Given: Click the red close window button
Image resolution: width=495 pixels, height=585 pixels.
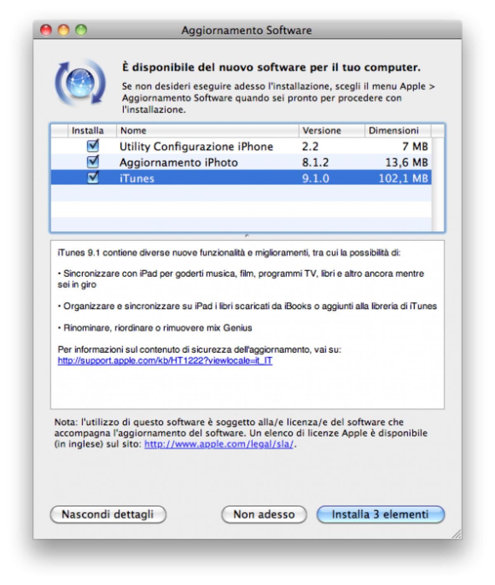Looking at the screenshot, I should click(x=47, y=30).
